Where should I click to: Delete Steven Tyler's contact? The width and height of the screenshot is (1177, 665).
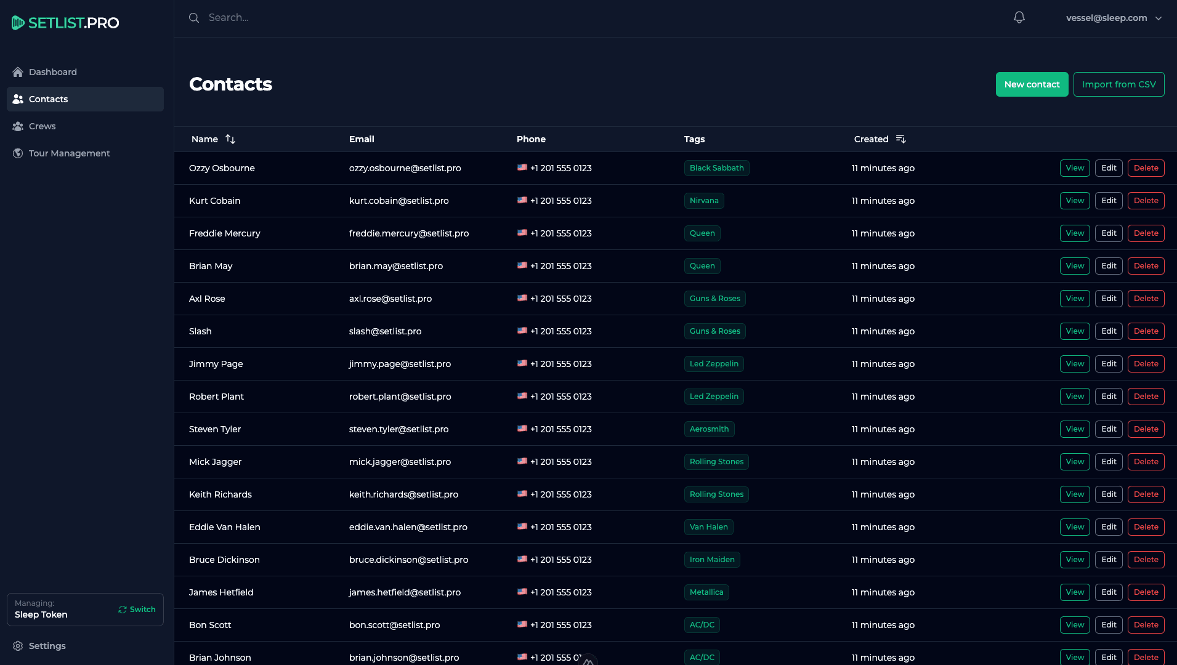click(1146, 429)
